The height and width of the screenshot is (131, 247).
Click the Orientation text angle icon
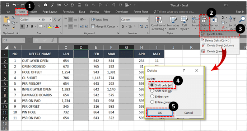pyautogui.click(x=82, y=19)
